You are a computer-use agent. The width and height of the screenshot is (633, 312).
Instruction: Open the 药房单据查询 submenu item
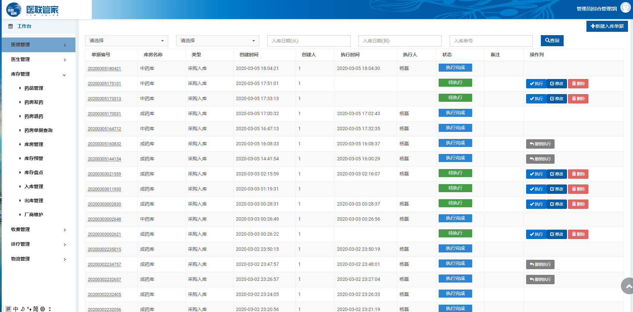(38, 130)
